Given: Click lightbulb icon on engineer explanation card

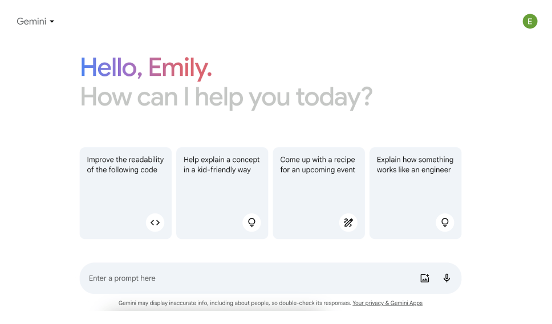Looking at the screenshot, I should pyautogui.click(x=445, y=222).
